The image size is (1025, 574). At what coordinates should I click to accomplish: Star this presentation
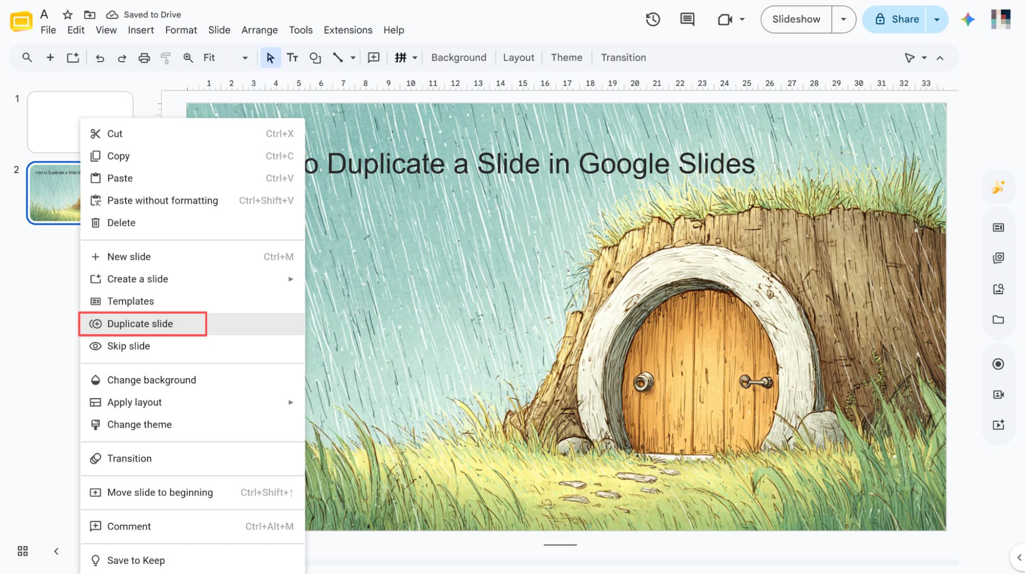point(67,14)
